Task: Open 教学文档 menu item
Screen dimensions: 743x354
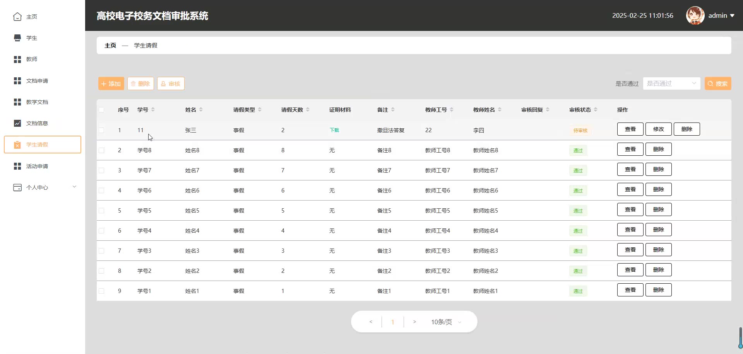Action: [43, 102]
